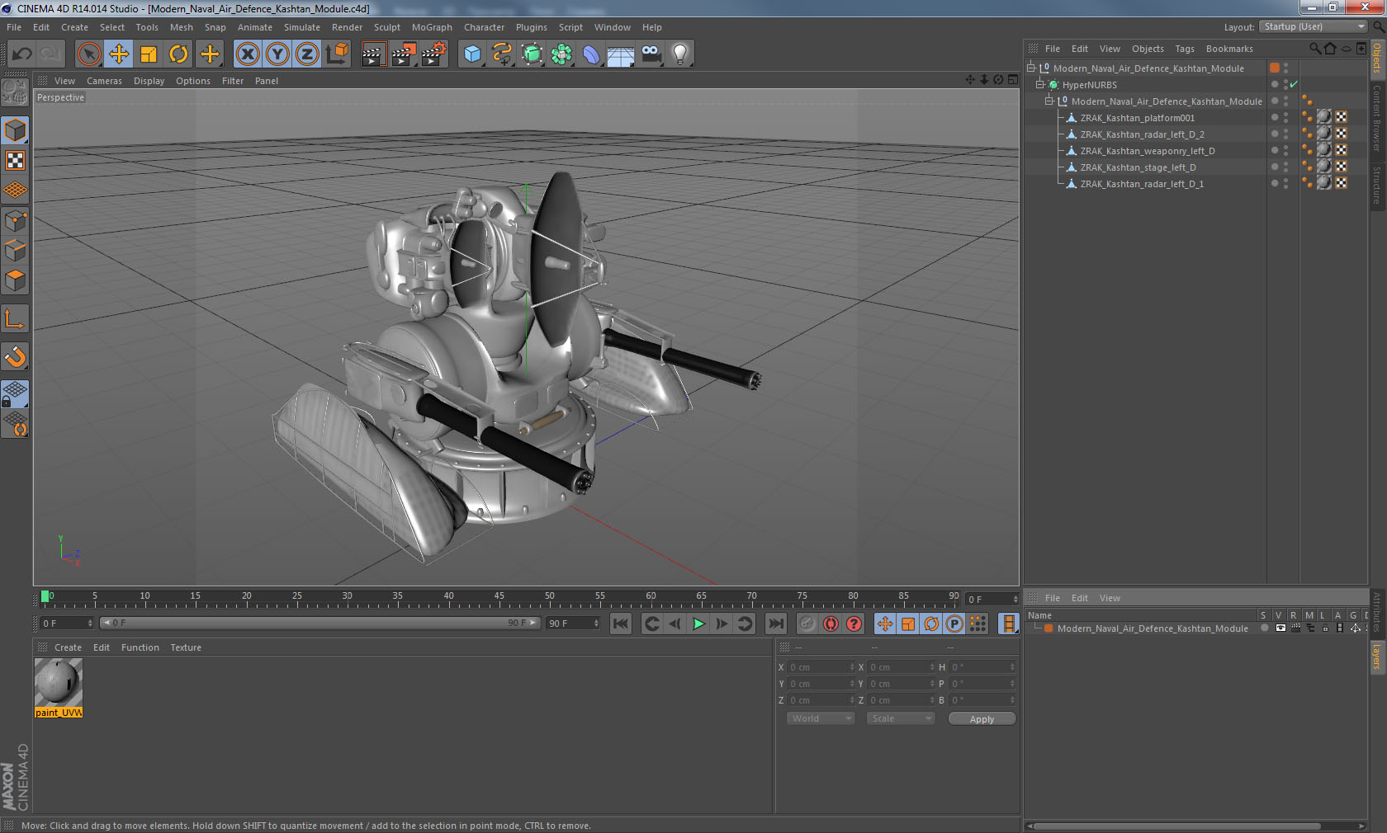This screenshot has width=1387, height=833.
Task: Open the Object Manager Tags menu
Action: pyautogui.click(x=1185, y=49)
